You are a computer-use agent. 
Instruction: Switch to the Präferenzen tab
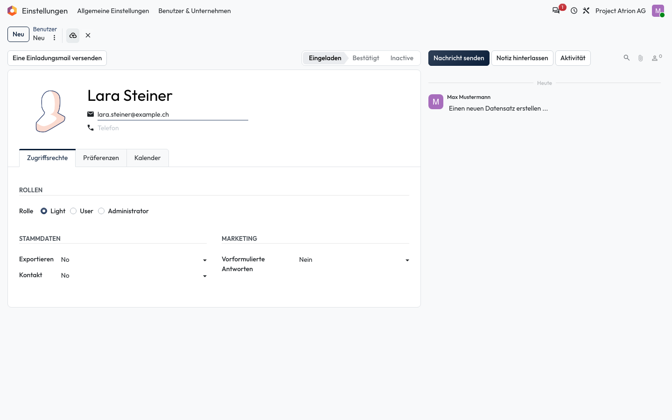[101, 158]
